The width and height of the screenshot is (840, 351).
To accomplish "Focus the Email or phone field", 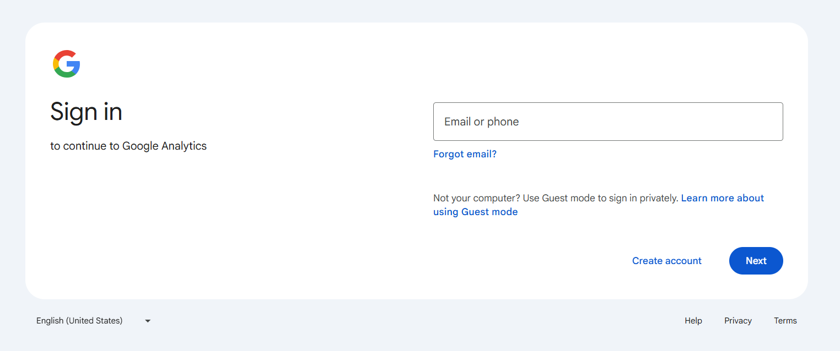I will coord(608,122).
